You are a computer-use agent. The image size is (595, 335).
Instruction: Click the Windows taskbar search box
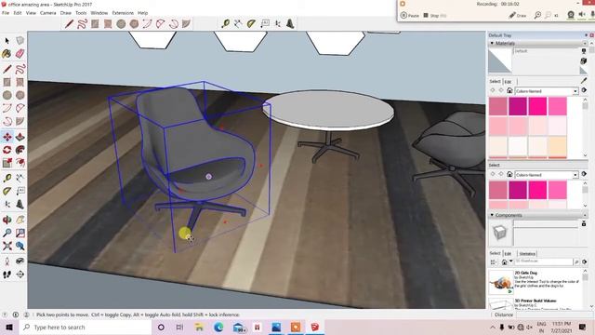tap(86, 327)
